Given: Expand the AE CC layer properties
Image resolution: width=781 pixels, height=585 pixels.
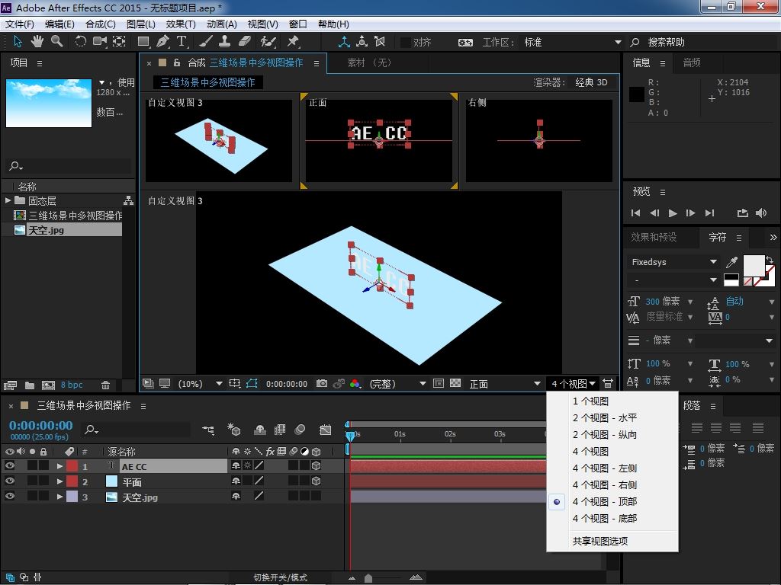Looking at the screenshot, I should [x=59, y=466].
